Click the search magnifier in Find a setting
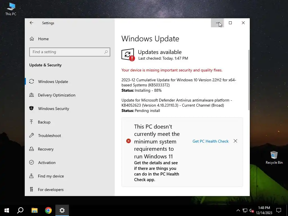Viewport: 288px width, 216px height. pos(106,52)
